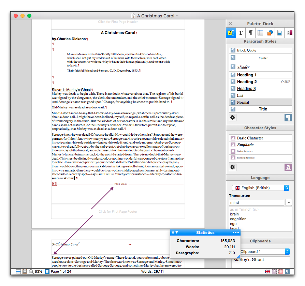This screenshot has width=305, height=286.
Task: Click the document proxy icon in title bar
Action: (133, 16)
